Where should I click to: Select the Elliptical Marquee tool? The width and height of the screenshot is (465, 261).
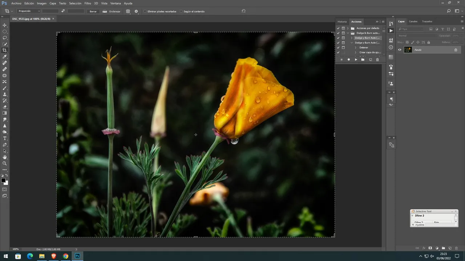(5, 32)
